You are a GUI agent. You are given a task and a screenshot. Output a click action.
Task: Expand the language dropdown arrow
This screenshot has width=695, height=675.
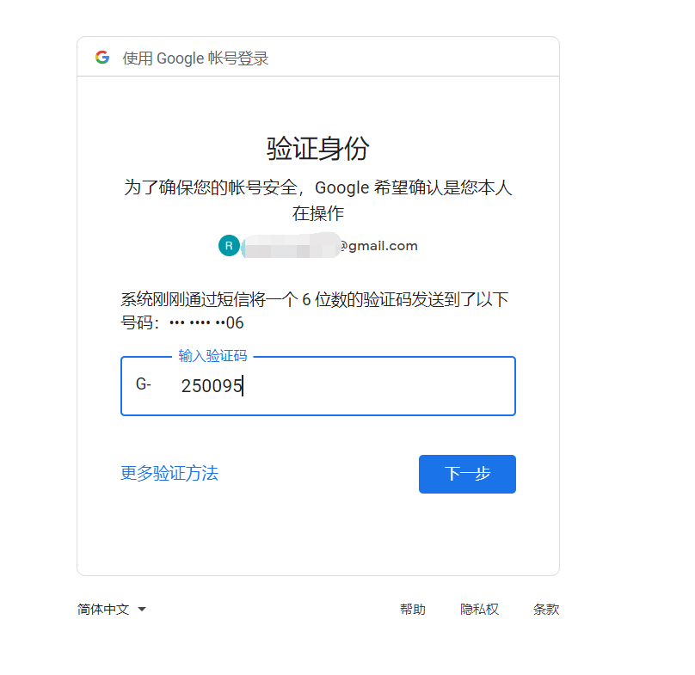[142, 610]
